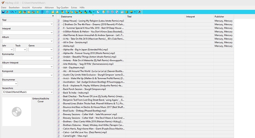The width and height of the screenshot is (255, 138).
Task: Click Publisher cell of "Aloha.mp3" row
Action: (224, 46)
